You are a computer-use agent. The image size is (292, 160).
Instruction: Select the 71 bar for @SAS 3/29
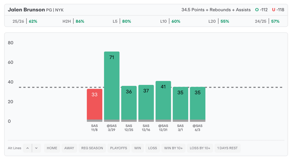pos(112,87)
